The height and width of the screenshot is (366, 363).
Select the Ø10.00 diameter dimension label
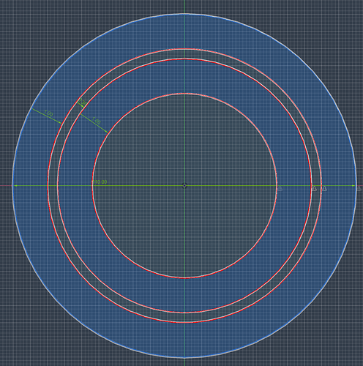tap(100, 182)
